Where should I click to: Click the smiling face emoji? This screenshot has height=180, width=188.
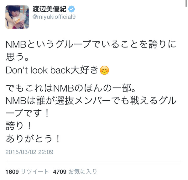tap(104, 70)
